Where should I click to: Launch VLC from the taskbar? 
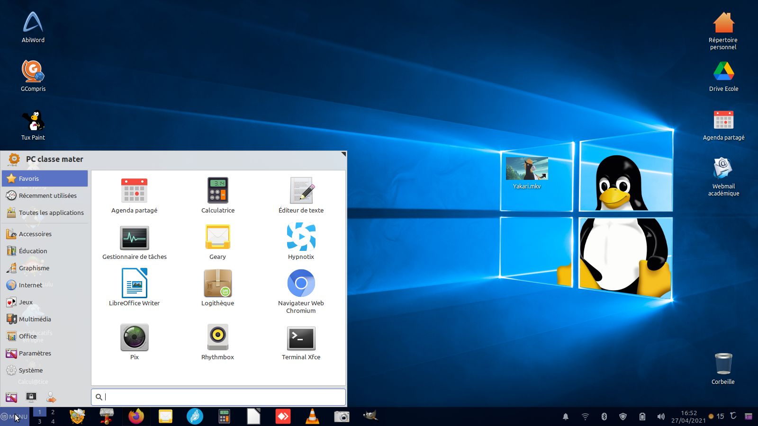point(312,417)
